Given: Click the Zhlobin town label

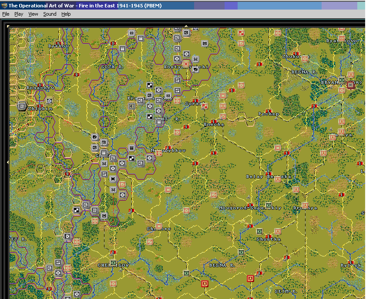Looking at the screenshot, I should pyautogui.click(x=40, y=108).
